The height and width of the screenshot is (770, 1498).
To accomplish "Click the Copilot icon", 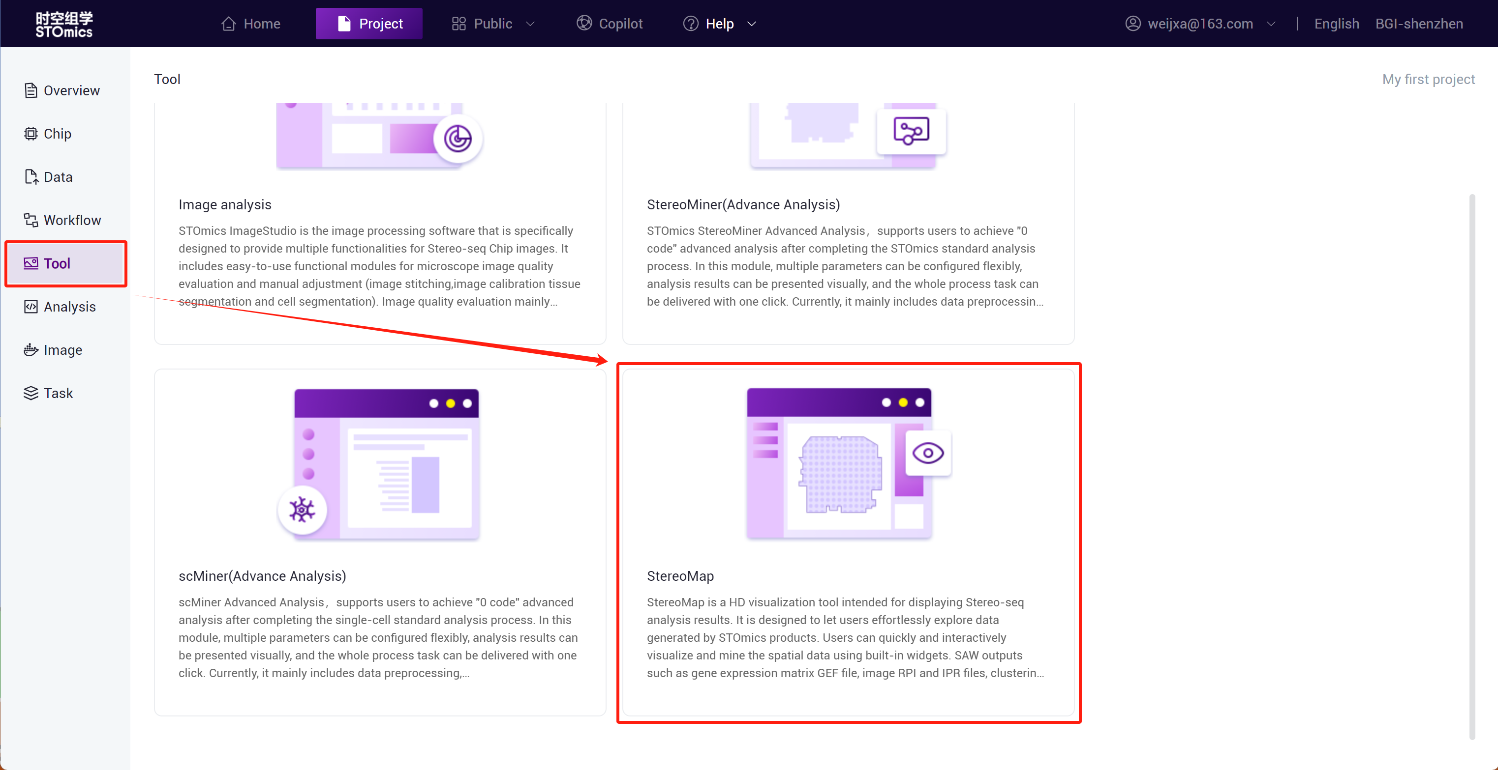I will [584, 23].
